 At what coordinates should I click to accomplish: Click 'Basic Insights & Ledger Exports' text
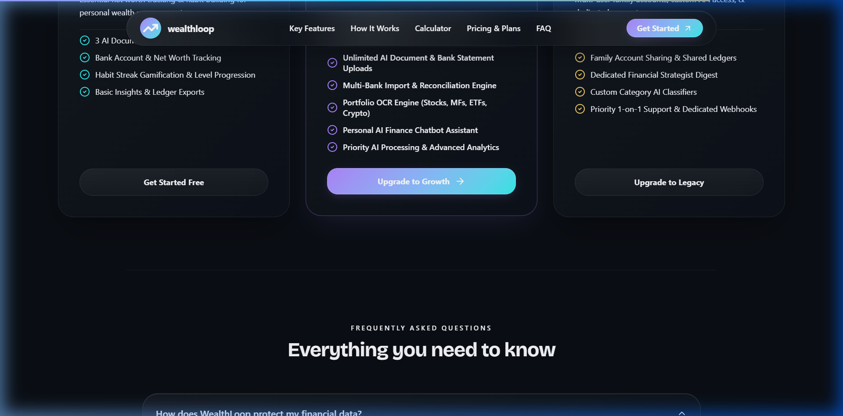coord(150,92)
